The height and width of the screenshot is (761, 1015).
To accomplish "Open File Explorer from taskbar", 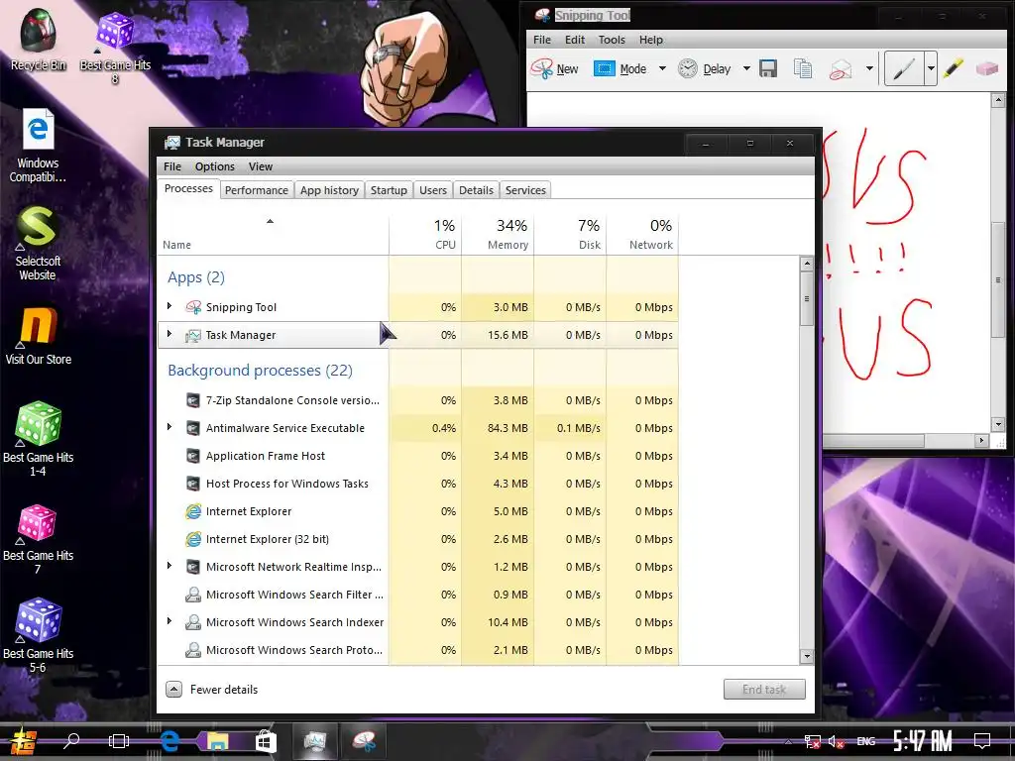I will point(217,741).
